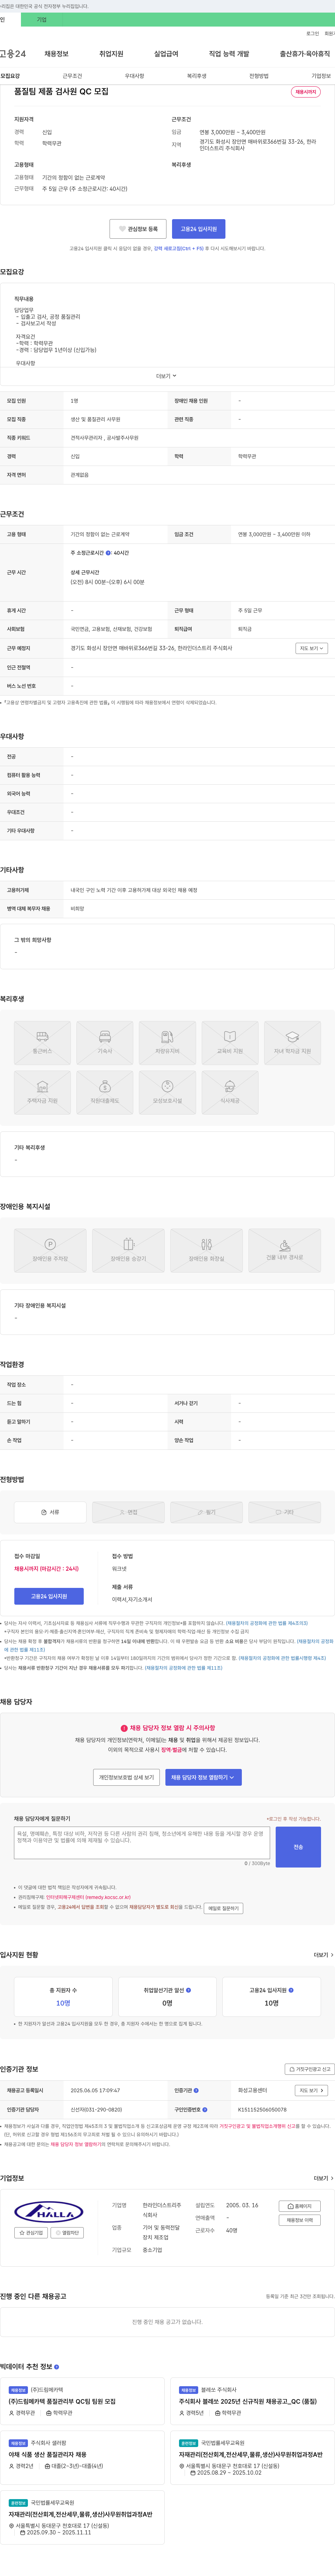The width and height of the screenshot is (335, 2576).
Task: Click the 메일로 질문하기 button
Action: point(223,1908)
